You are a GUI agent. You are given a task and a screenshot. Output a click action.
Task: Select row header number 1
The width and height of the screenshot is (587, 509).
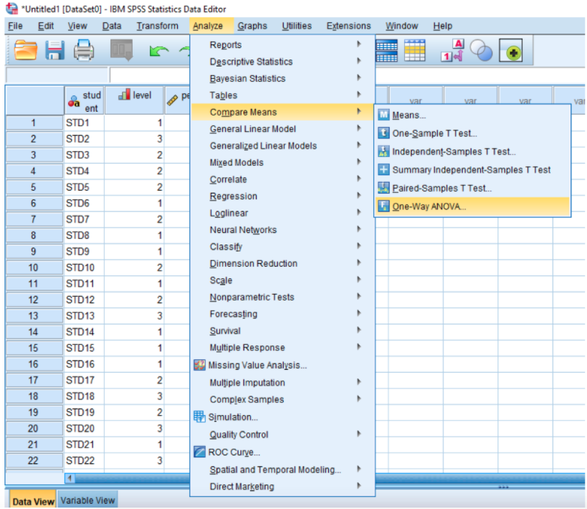[34, 123]
